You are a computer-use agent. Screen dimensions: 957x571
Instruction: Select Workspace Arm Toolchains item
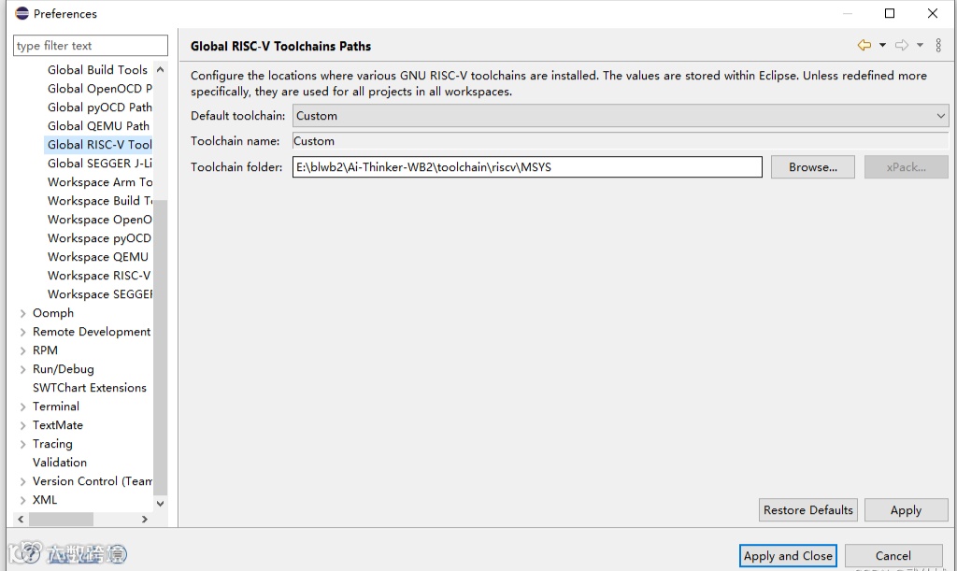99,182
